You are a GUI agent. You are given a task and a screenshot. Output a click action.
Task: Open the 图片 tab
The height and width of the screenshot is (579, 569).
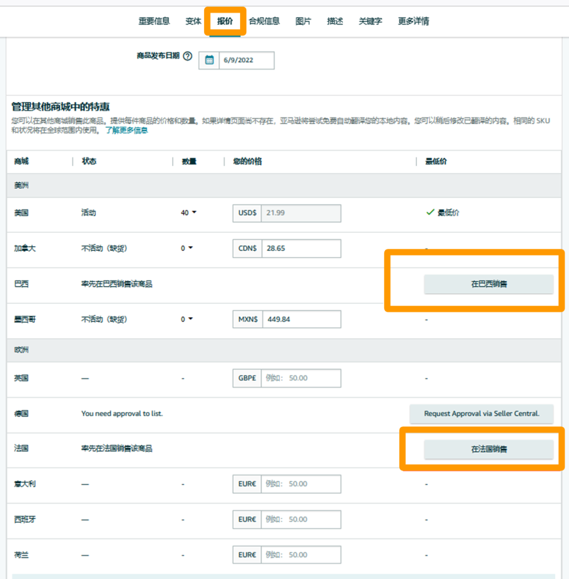303,21
